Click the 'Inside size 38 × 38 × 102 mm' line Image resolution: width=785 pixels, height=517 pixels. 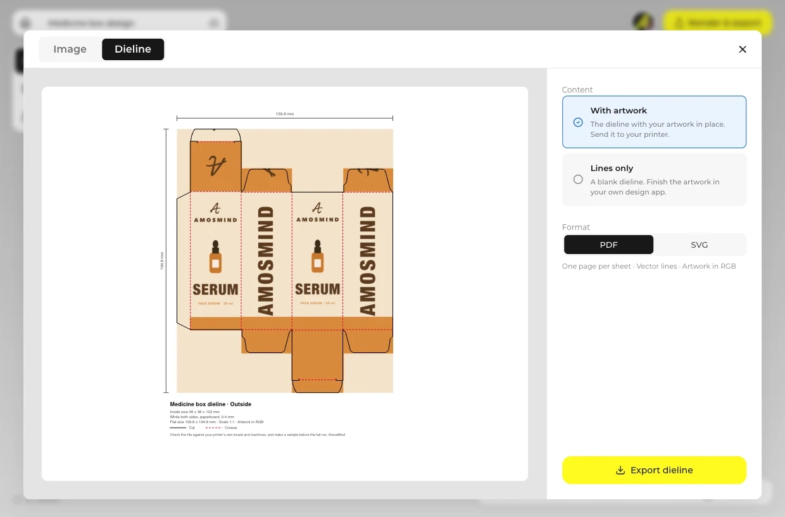[x=195, y=412]
